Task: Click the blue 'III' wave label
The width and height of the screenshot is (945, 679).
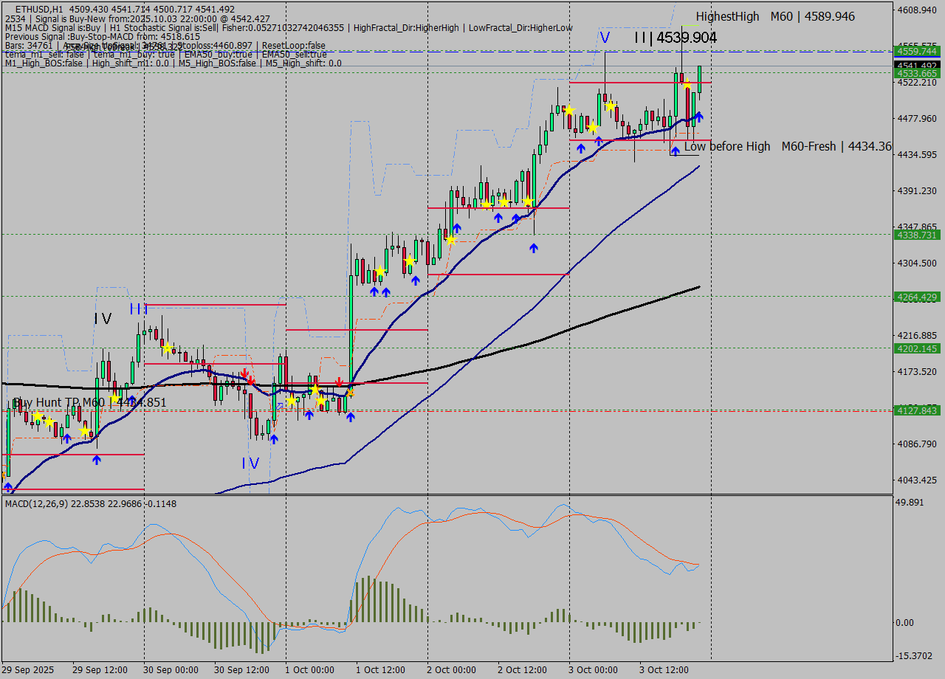Action: [139, 309]
